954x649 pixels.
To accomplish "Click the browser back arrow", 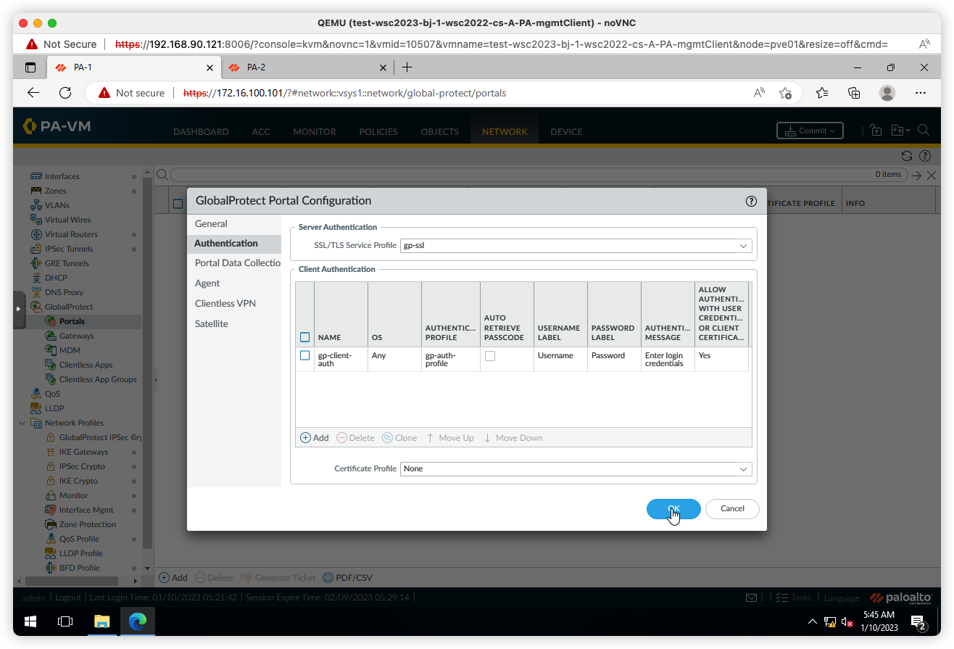I will tap(33, 93).
